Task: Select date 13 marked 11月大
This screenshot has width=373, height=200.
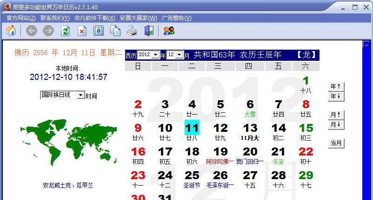Action: [x=250, y=128]
